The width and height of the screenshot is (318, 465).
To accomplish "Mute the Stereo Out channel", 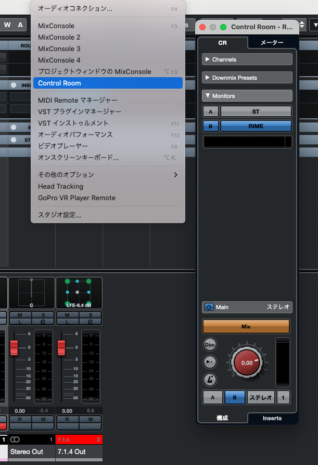I will [20, 314].
